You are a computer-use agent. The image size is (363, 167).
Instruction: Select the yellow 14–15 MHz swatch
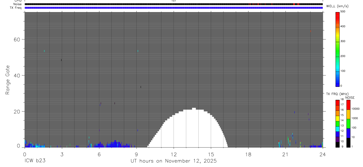tap(338, 118)
